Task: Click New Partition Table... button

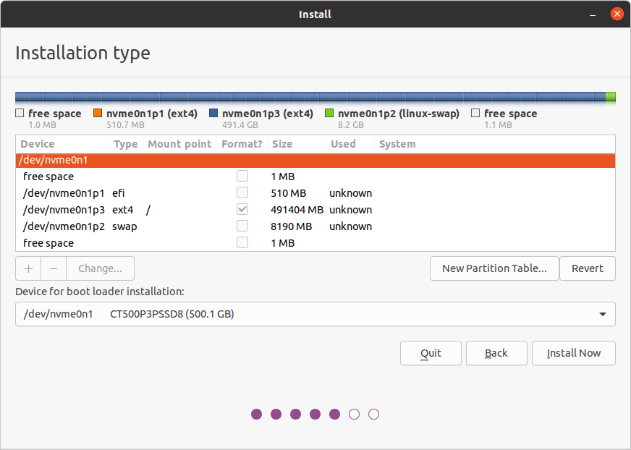Action: pos(494,268)
